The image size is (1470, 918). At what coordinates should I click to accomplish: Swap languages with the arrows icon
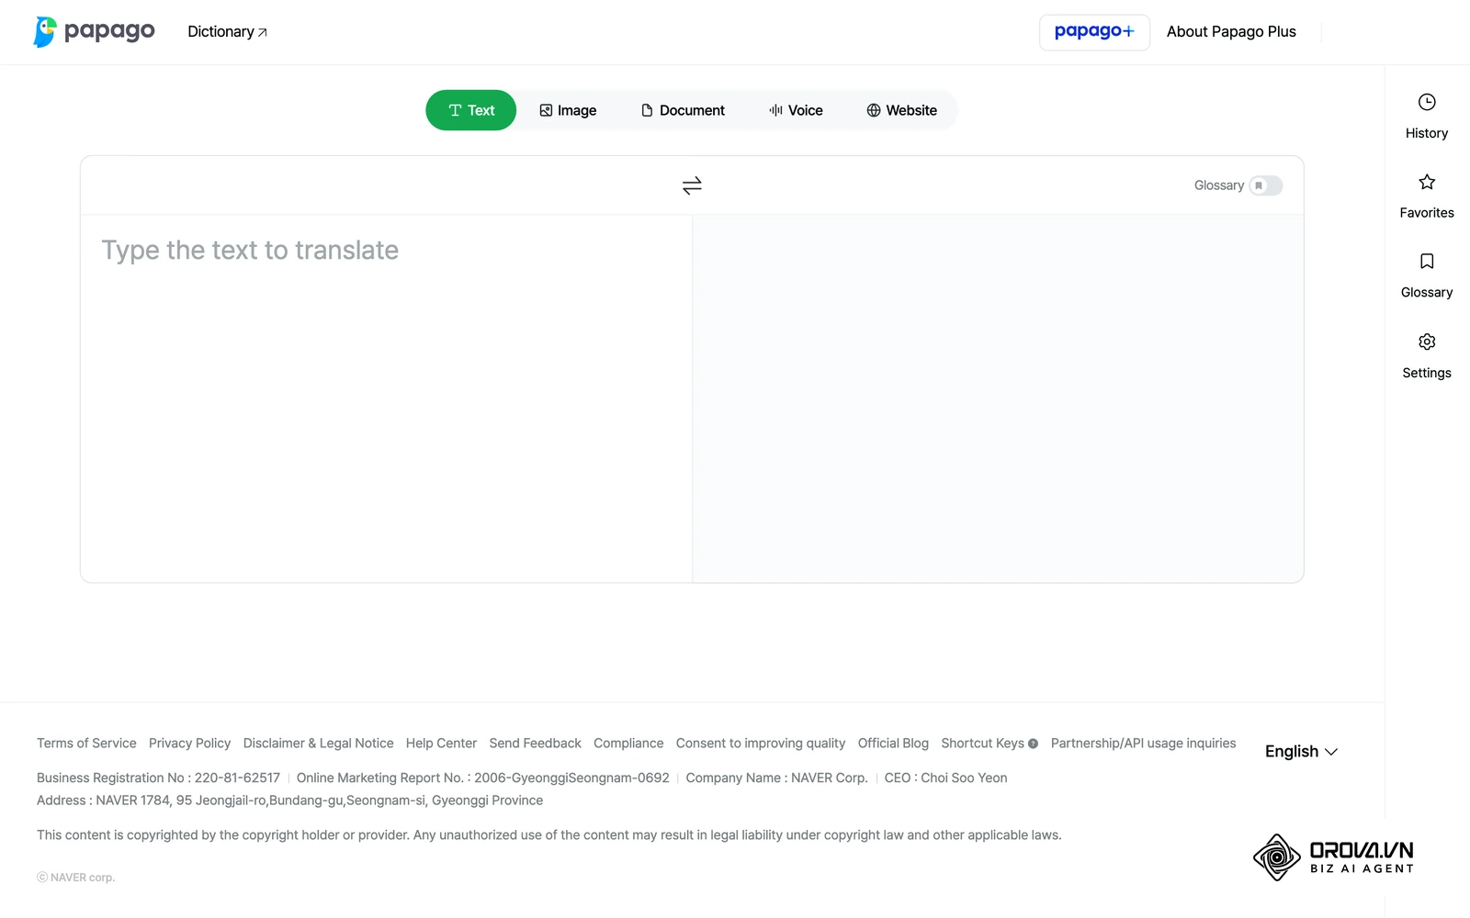(692, 185)
